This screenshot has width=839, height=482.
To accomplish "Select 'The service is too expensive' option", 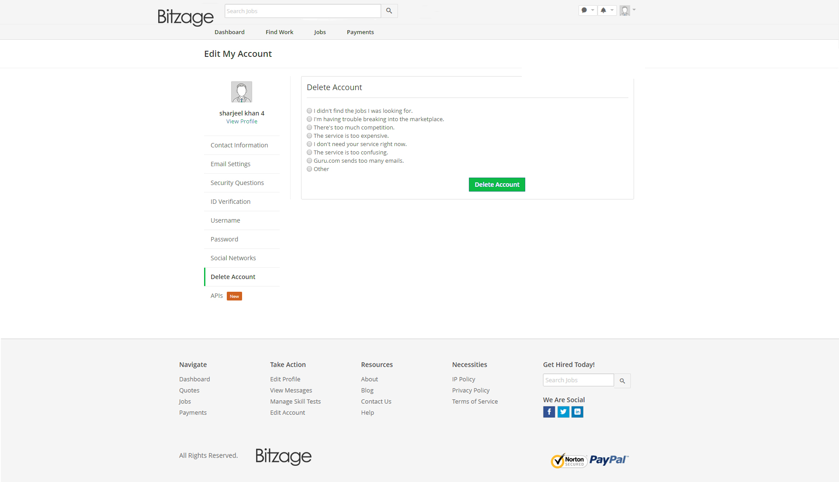I will click(x=309, y=136).
